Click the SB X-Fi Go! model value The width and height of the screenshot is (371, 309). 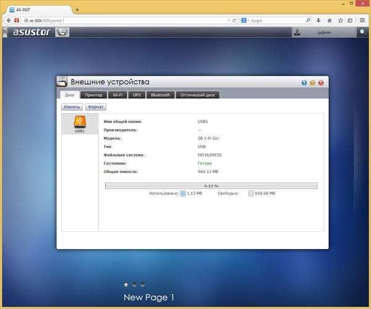208,138
